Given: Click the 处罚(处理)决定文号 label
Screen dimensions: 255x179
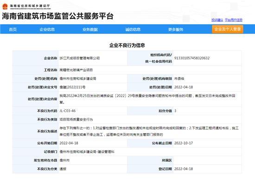Looking at the screenshot, I should coord(43,87).
